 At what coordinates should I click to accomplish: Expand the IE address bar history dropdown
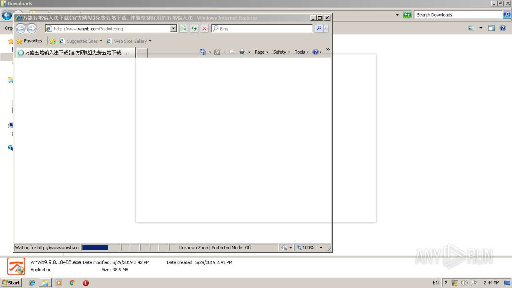pos(174,29)
